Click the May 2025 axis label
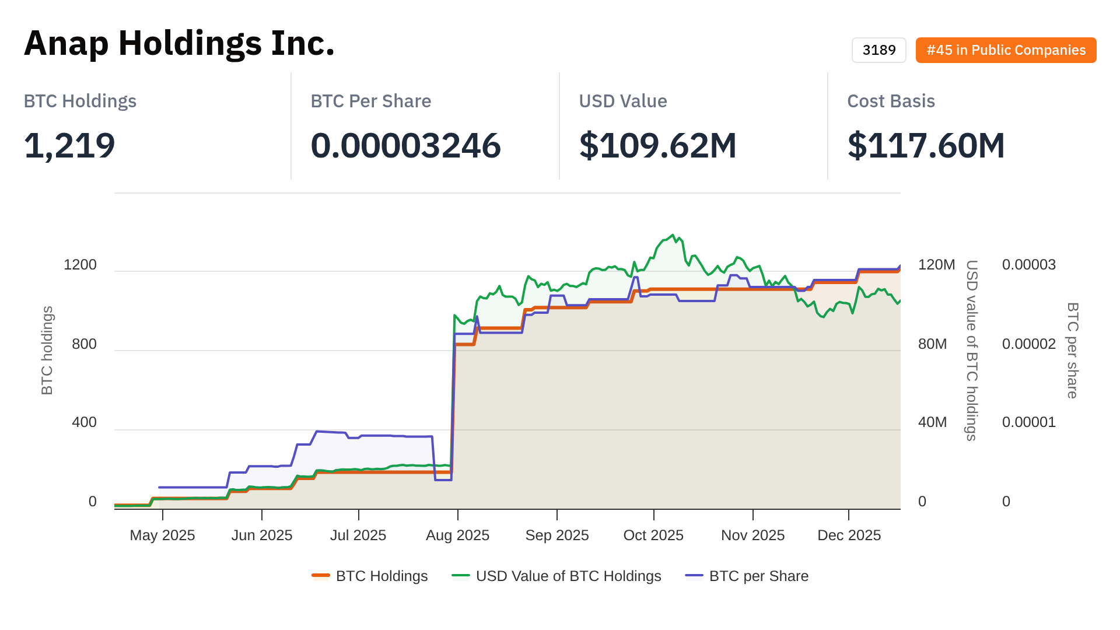Viewport: 1120px width, 630px height. coord(162,535)
